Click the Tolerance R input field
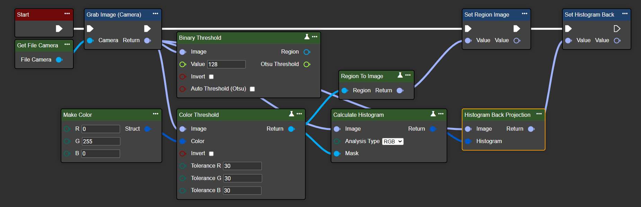641x207 pixels. [x=242, y=166]
